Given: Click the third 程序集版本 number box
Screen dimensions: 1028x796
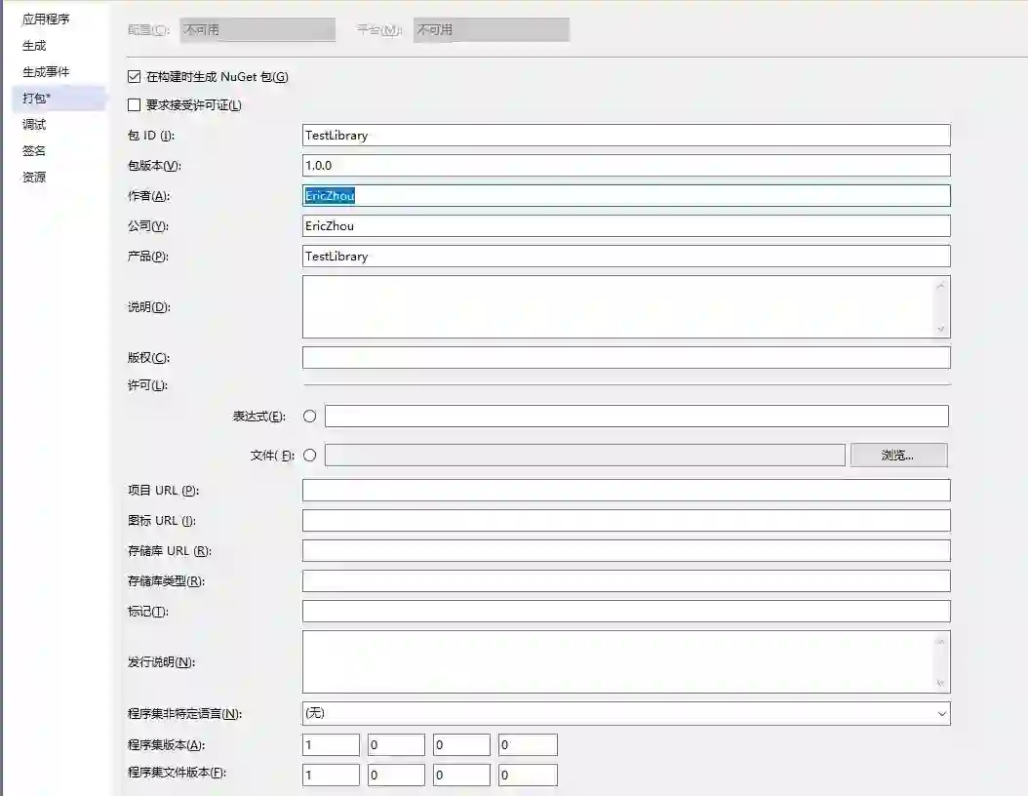Looking at the screenshot, I should (461, 745).
